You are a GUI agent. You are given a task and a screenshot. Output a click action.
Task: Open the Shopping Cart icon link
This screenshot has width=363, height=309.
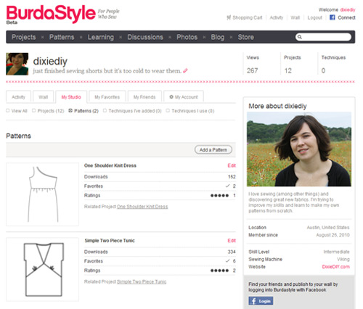[229, 17]
